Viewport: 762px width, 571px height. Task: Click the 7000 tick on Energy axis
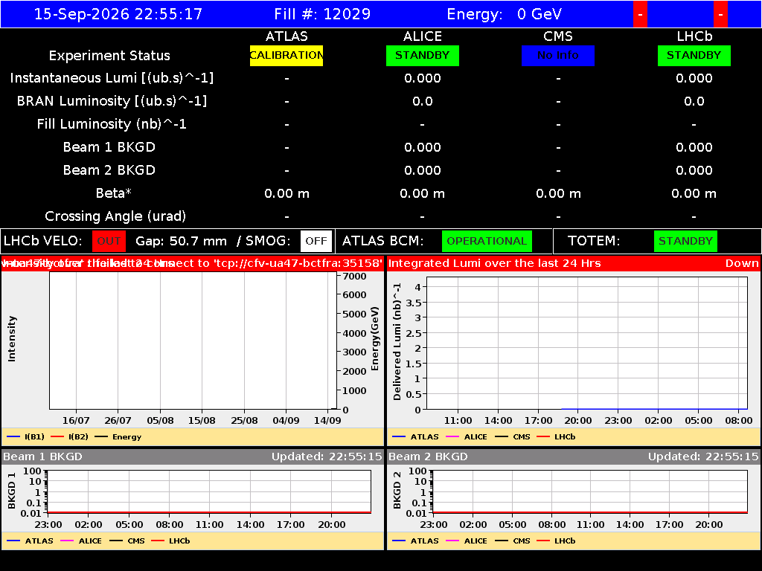[x=354, y=277]
